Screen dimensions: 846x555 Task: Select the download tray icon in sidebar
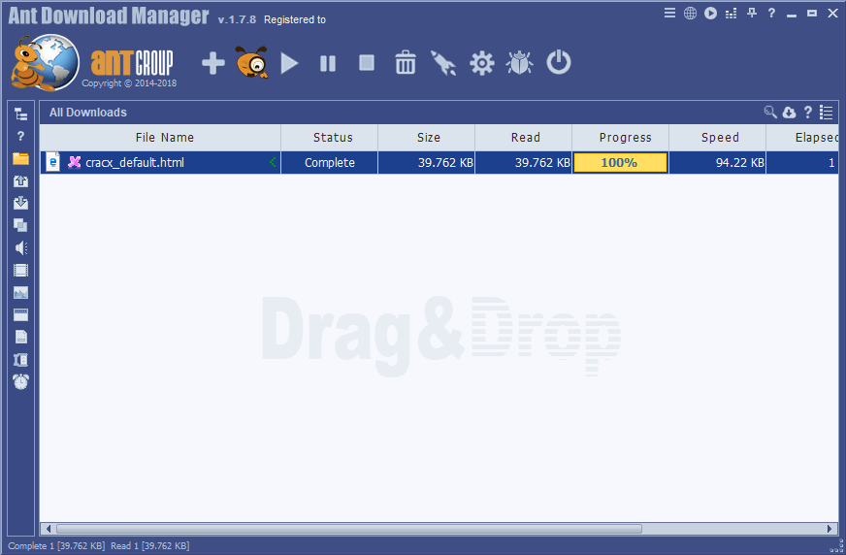click(21, 203)
